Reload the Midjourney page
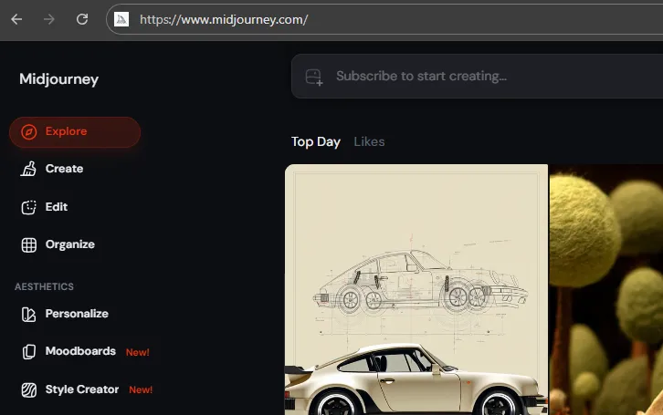Screen dimensions: 663x415 point(82,19)
